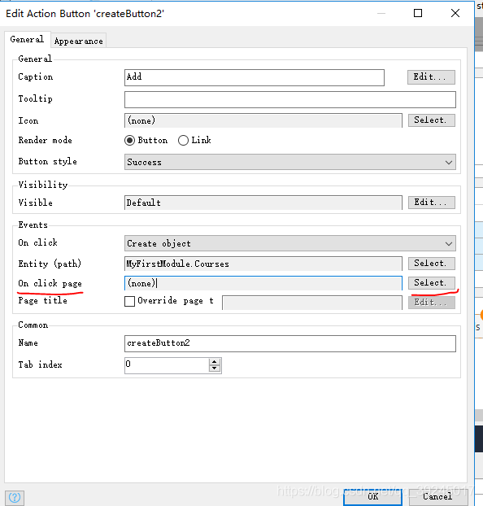Minimize the Edit Action Button dialog
The width and height of the screenshot is (483, 506).
pos(381,13)
